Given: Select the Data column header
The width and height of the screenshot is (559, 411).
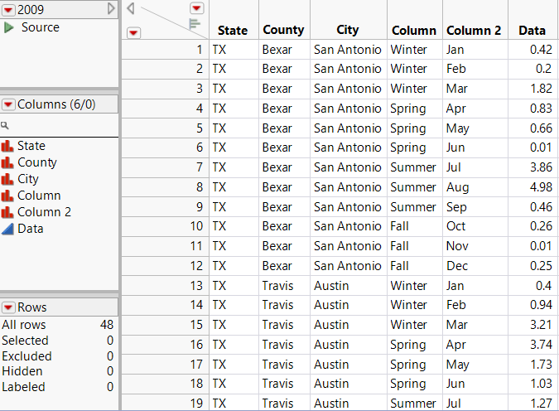Looking at the screenshot, I should (532, 30).
